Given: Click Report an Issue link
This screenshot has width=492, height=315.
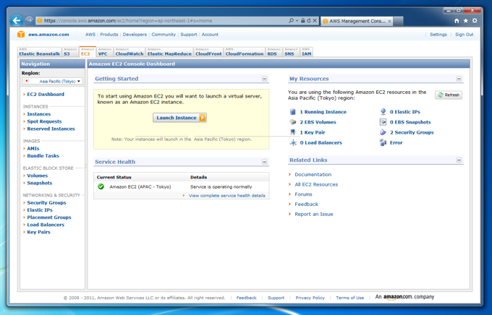Looking at the screenshot, I should (314, 215).
